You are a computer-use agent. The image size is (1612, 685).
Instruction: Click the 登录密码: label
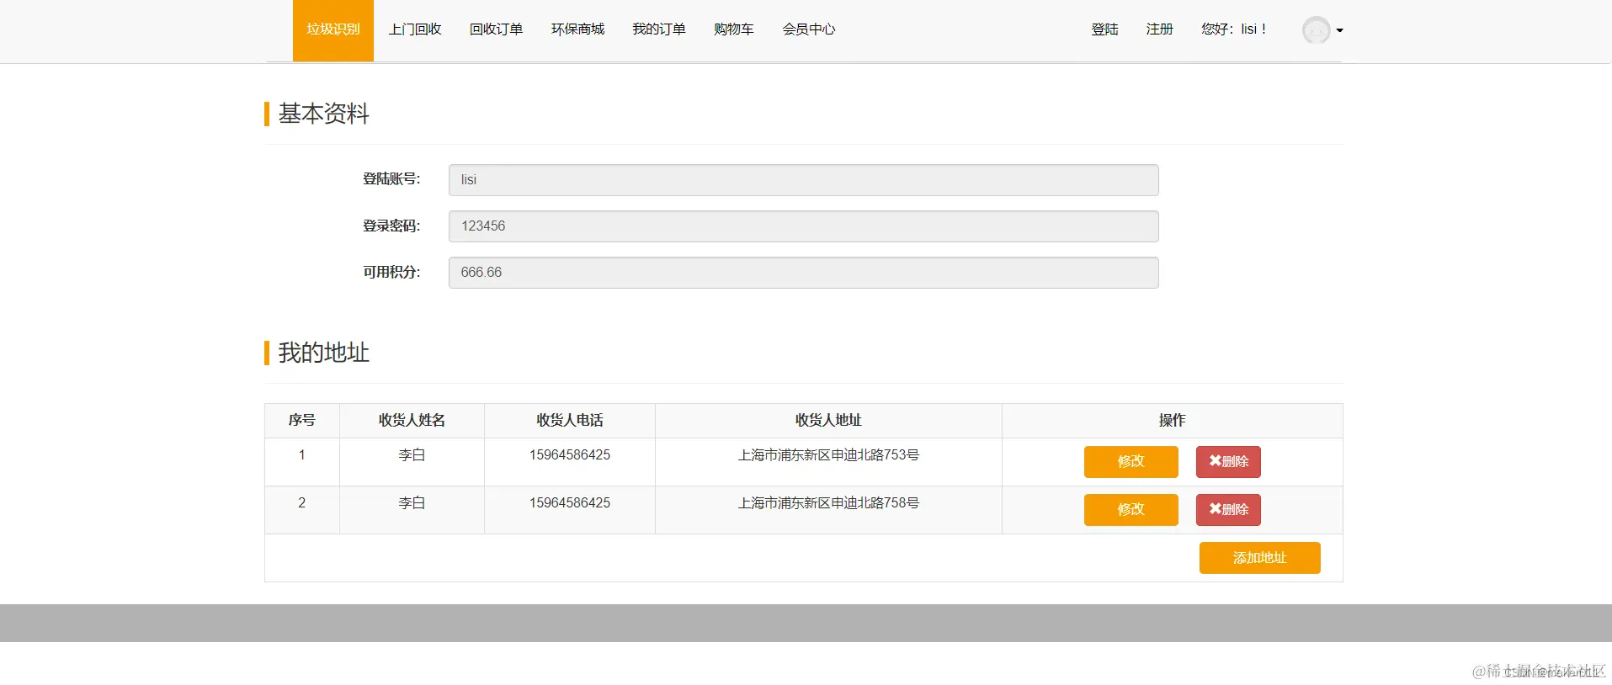pos(391,226)
